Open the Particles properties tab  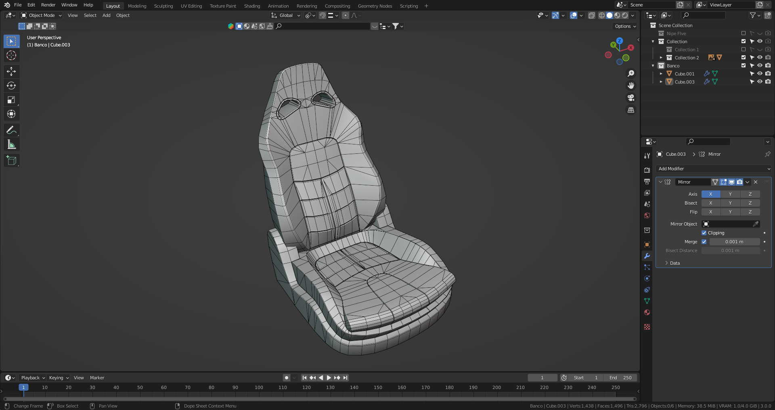pos(647,267)
